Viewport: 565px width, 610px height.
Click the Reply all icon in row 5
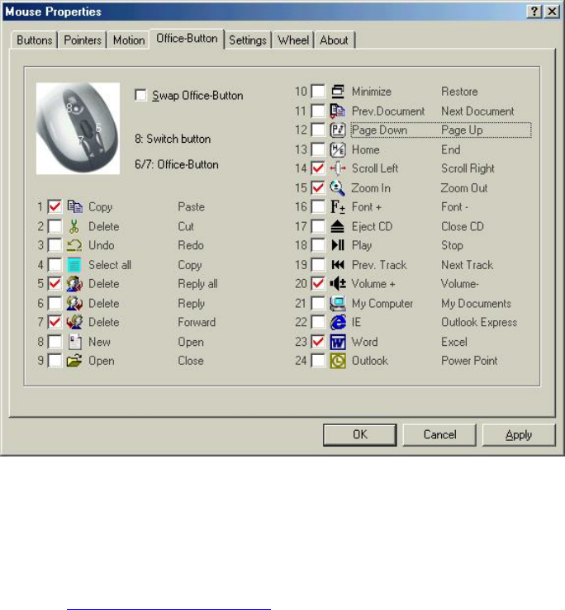click(74, 284)
